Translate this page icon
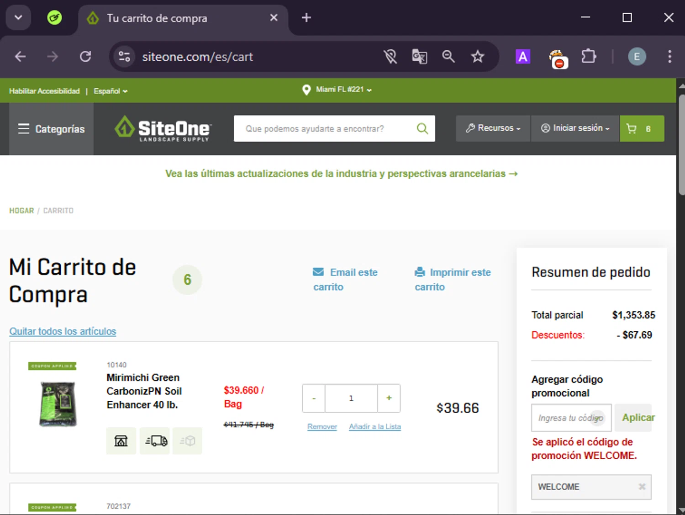This screenshot has height=515, width=685. click(420, 57)
